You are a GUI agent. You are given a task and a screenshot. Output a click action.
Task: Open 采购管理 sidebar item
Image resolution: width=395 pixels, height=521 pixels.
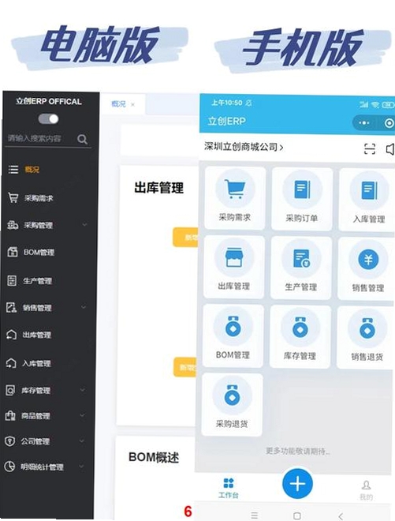[38, 225]
